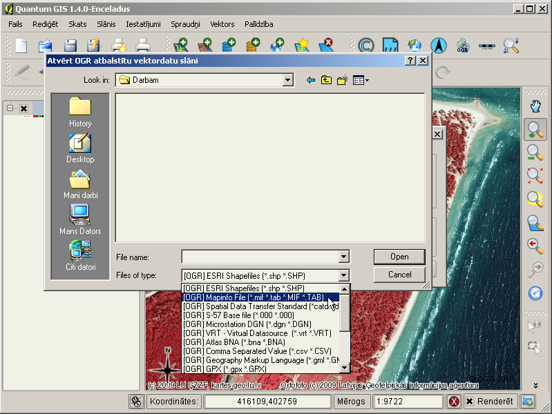552x414 pixels.
Task: Click the Add WMS Layer globe icon
Action: [x=277, y=46]
